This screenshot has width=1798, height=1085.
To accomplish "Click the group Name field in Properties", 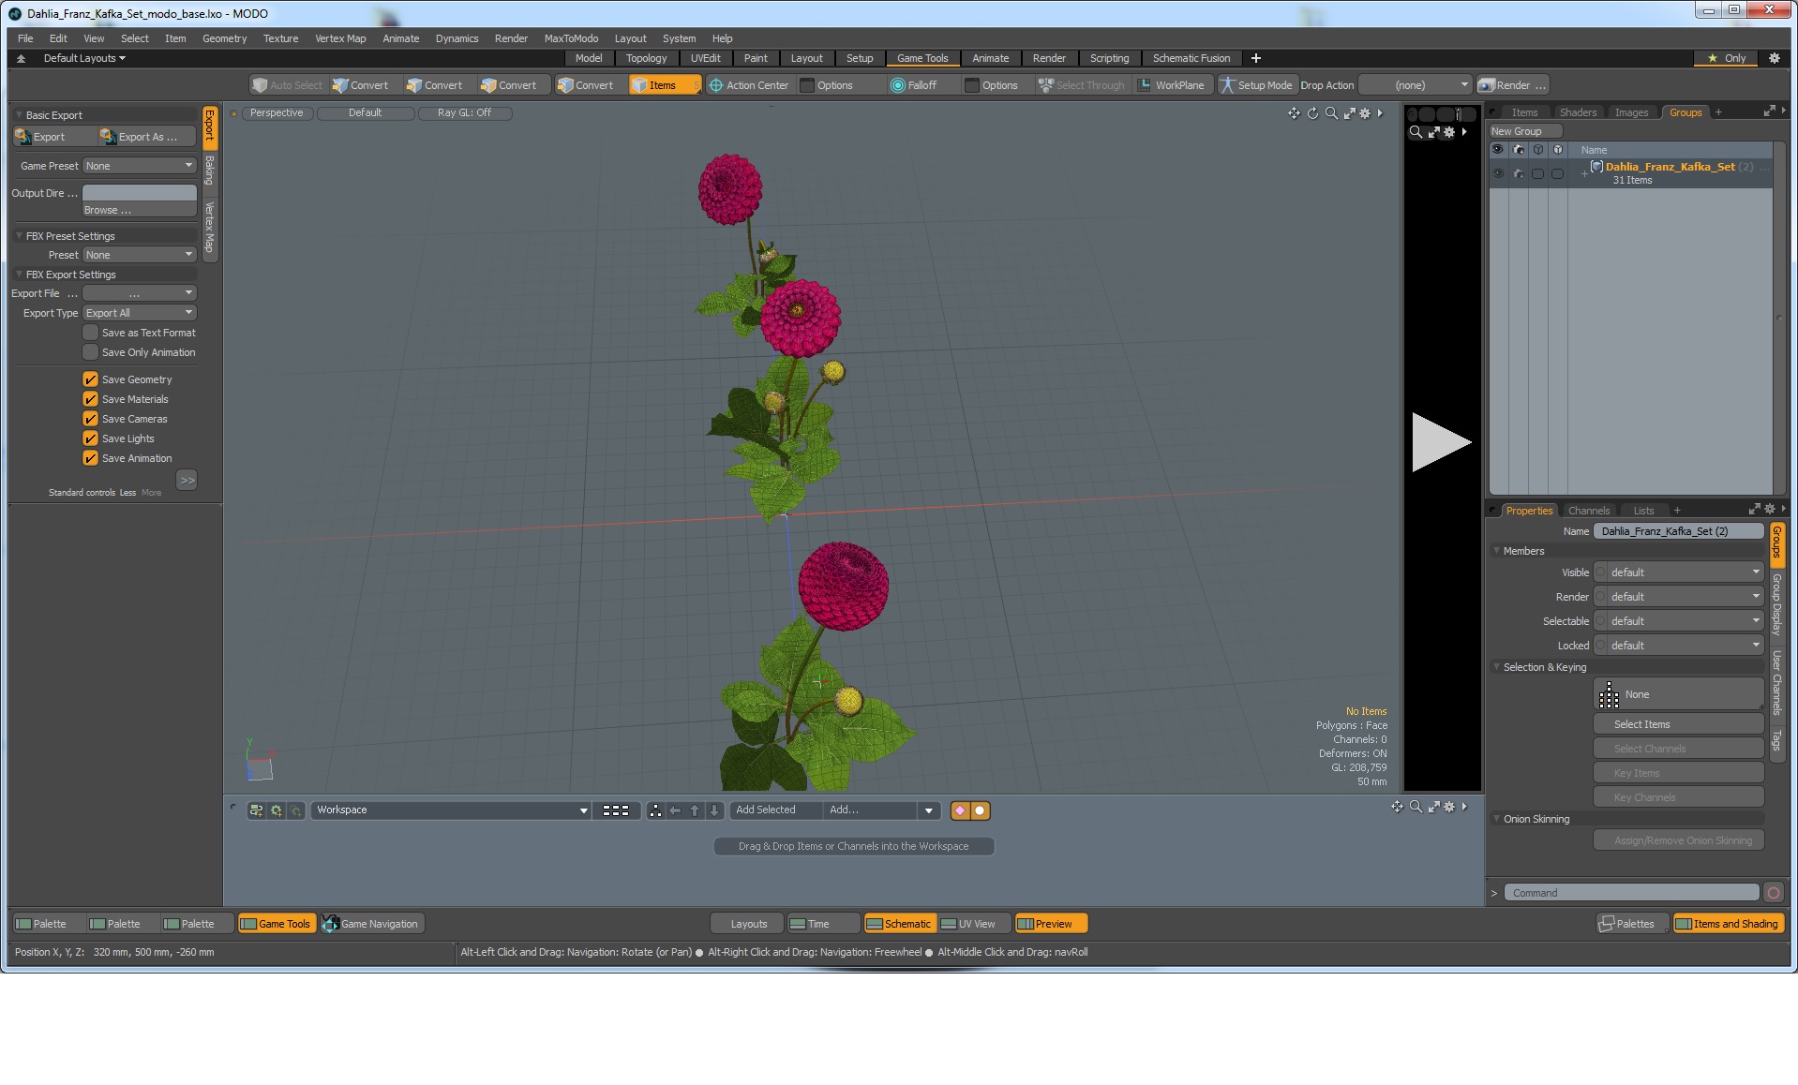I will [x=1678, y=531].
